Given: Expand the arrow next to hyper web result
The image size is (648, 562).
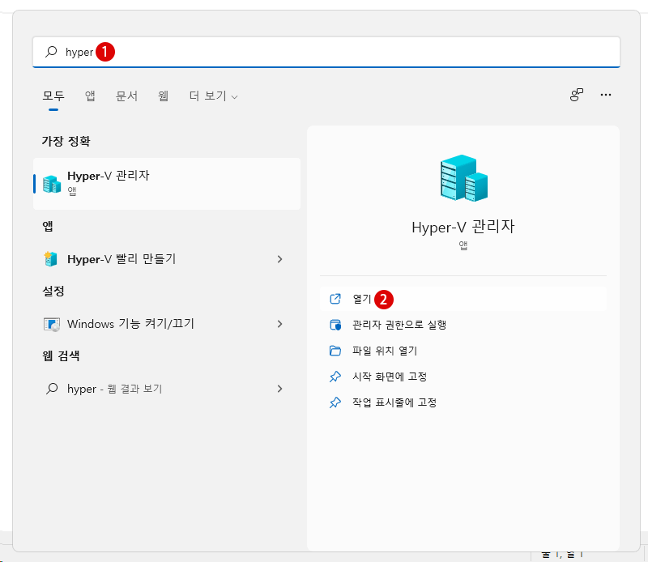Looking at the screenshot, I should pyautogui.click(x=279, y=389).
